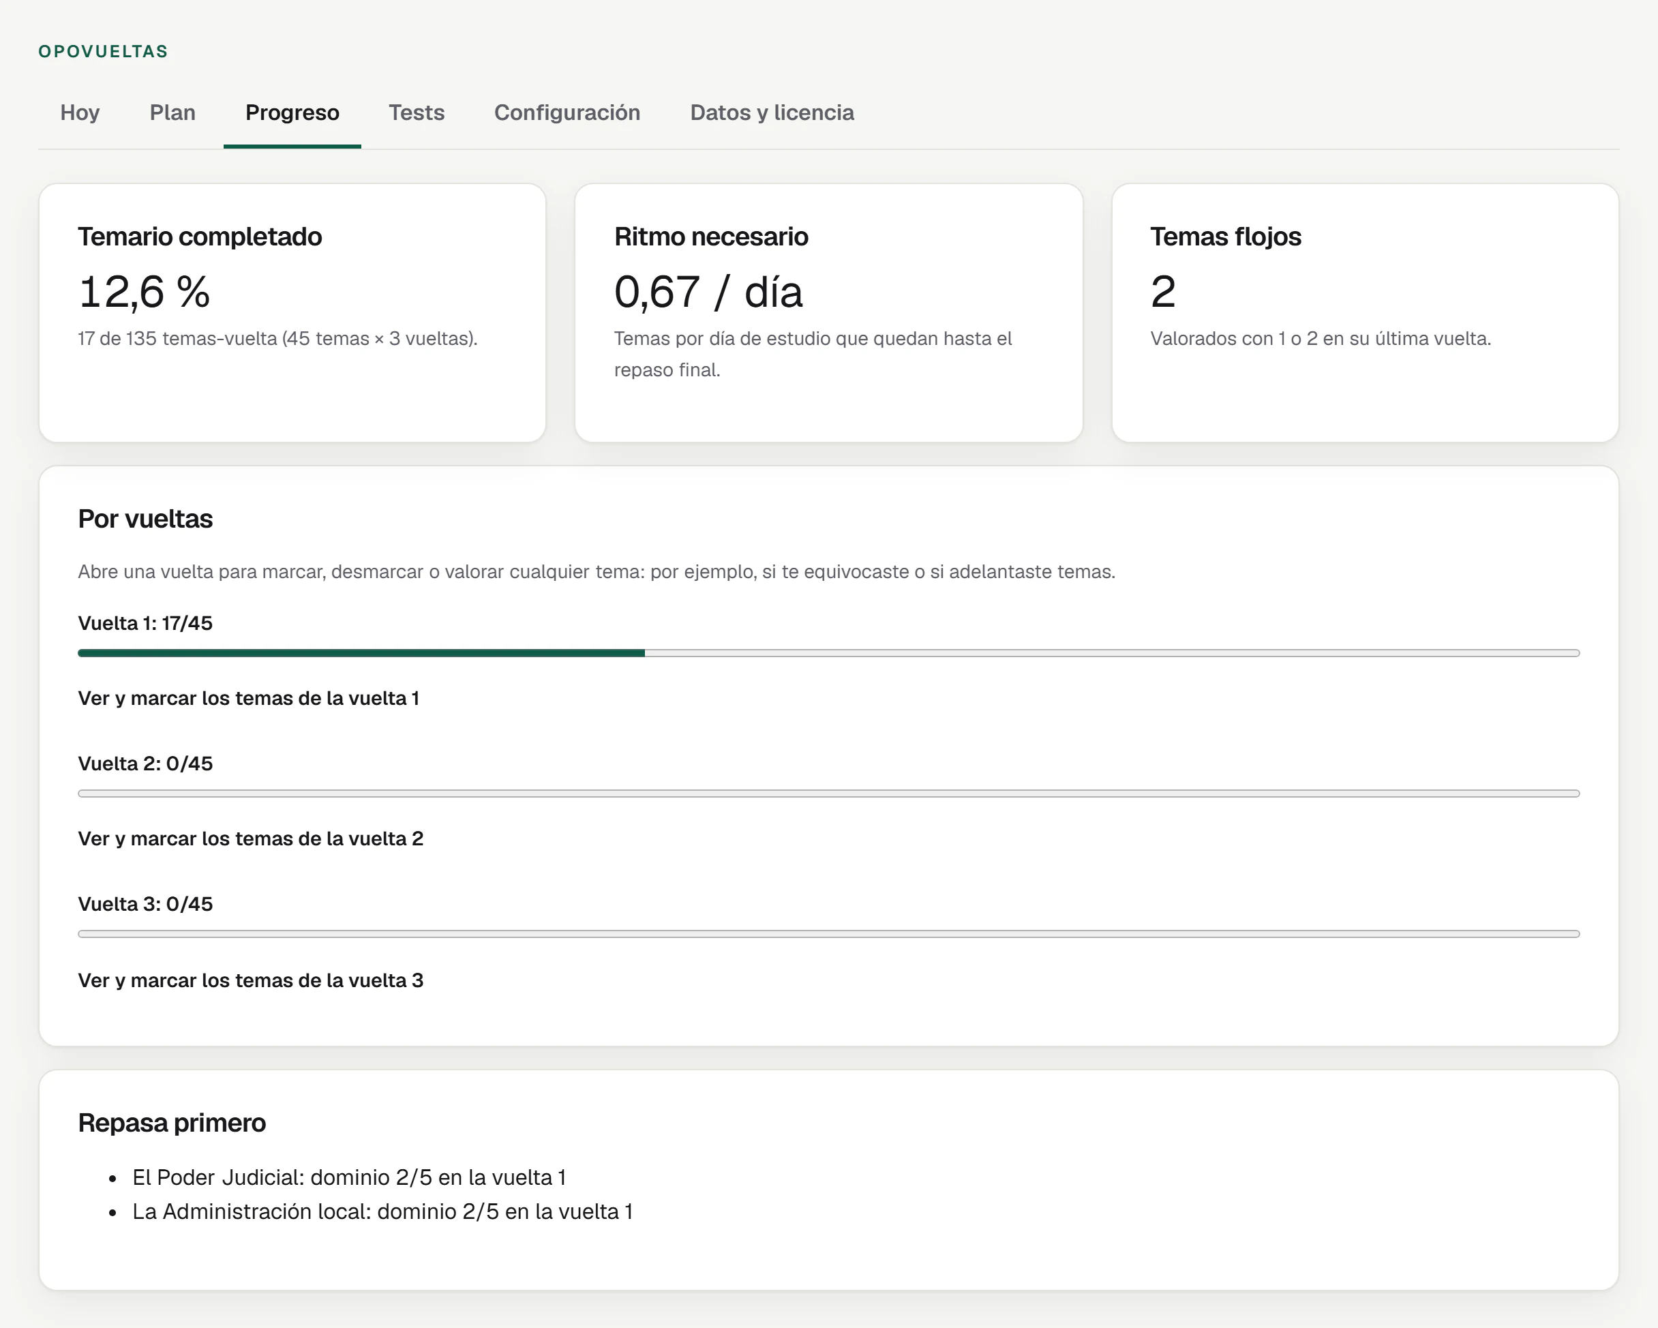The image size is (1658, 1328).
Task: Click the El Poder Judicial review item
Action: pos(349,1177)
